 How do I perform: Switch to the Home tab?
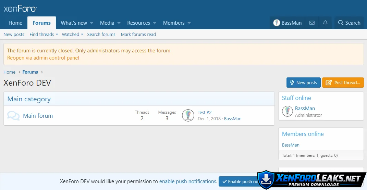pos(15,23)
